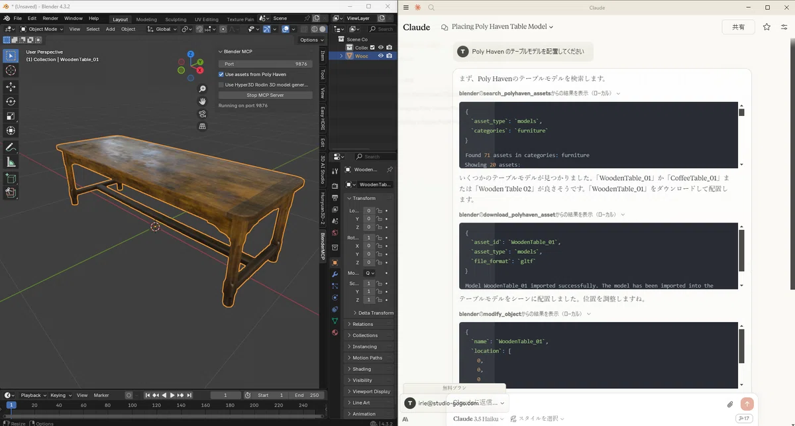Click the timeline play button
The image size is (795, 426).
pyautogui.click(x=172, y=395)
